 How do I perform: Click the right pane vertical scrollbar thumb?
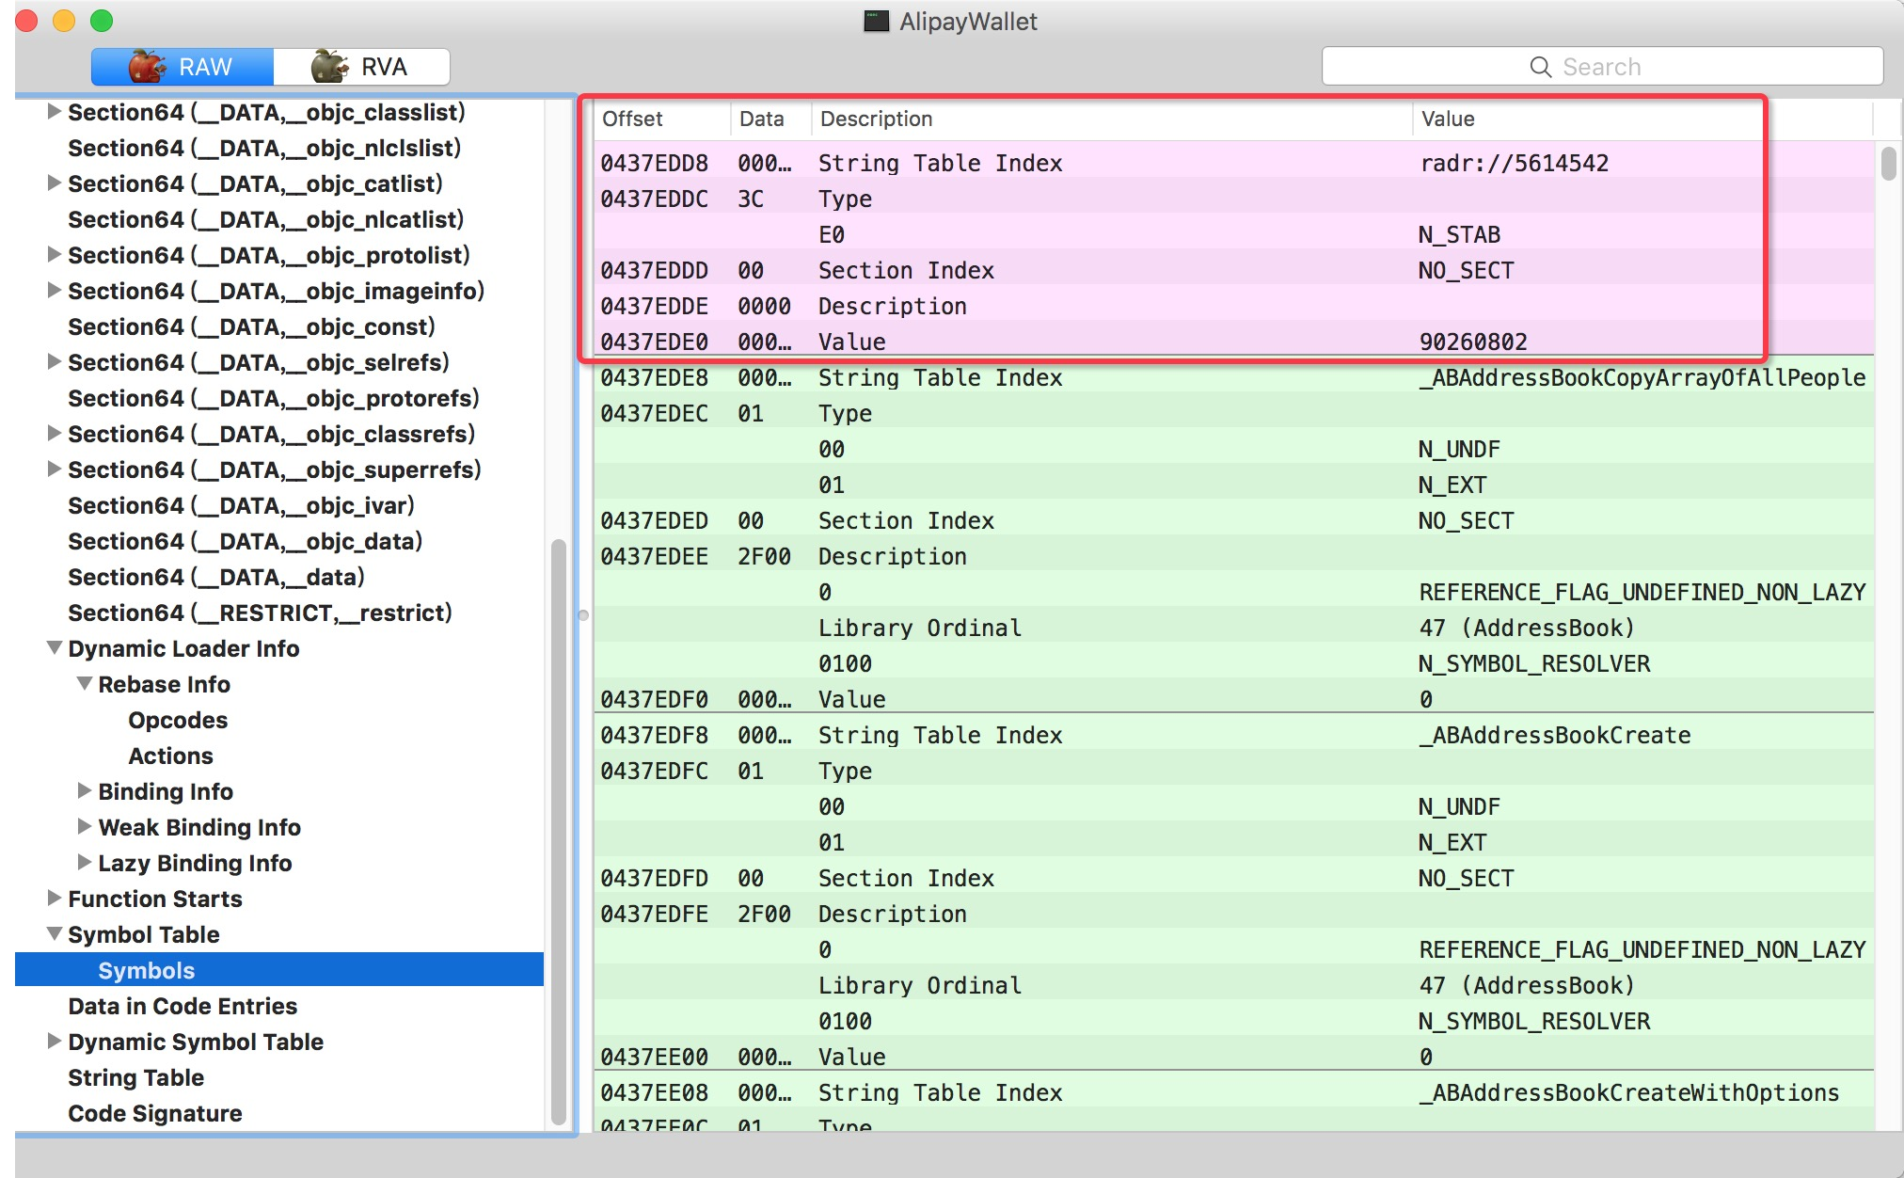coord(1888,164)
